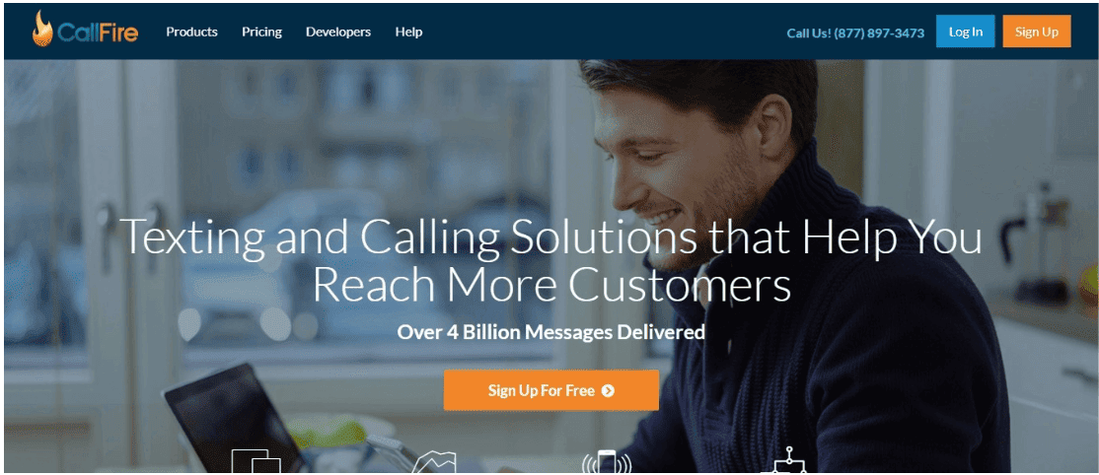Select the flowchart tree diagram icon
Image resolution: width=1099 pixels, height=475 pixels.
[788, 460]
